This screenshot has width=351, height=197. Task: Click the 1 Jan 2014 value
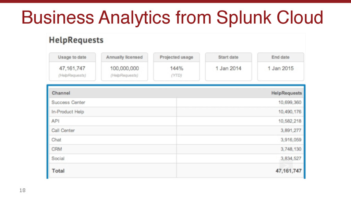point(228,68)
